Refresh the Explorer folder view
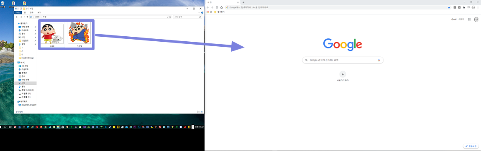481x151 pixels. tap(171, 17)
